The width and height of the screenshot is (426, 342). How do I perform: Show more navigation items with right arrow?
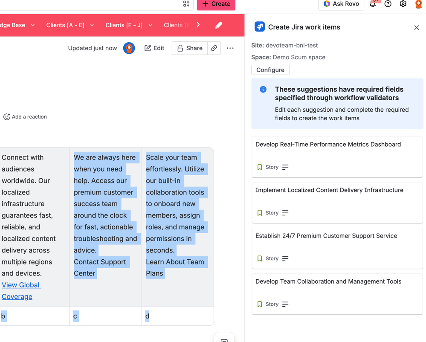tap(198, 25)
